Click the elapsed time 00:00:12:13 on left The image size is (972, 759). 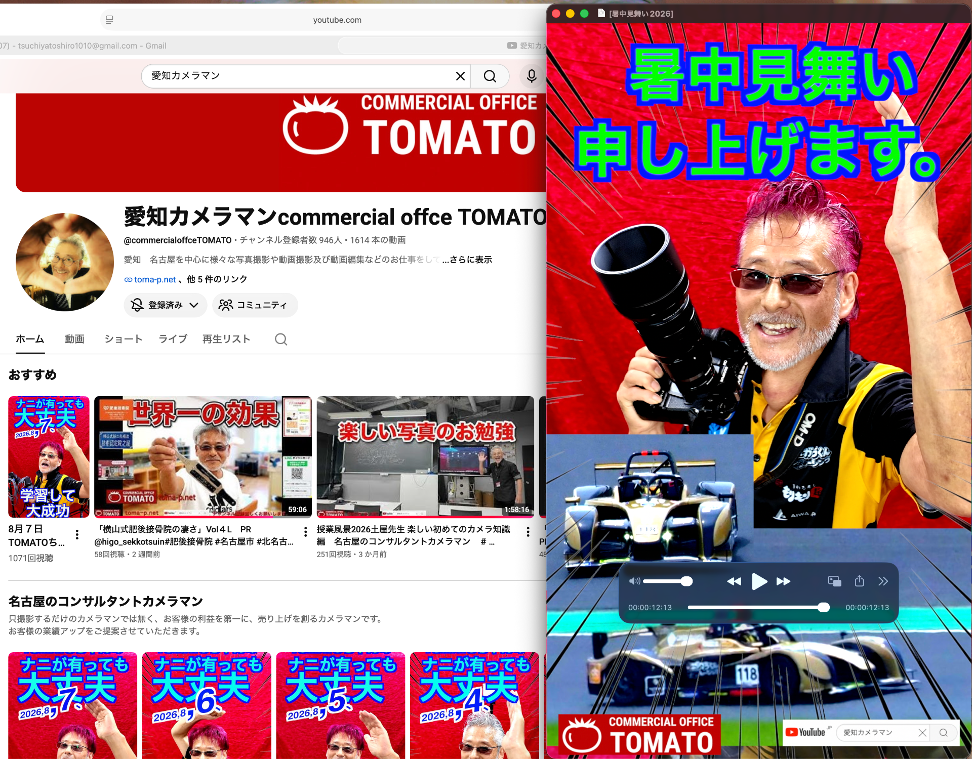click(x=650, y=607)
